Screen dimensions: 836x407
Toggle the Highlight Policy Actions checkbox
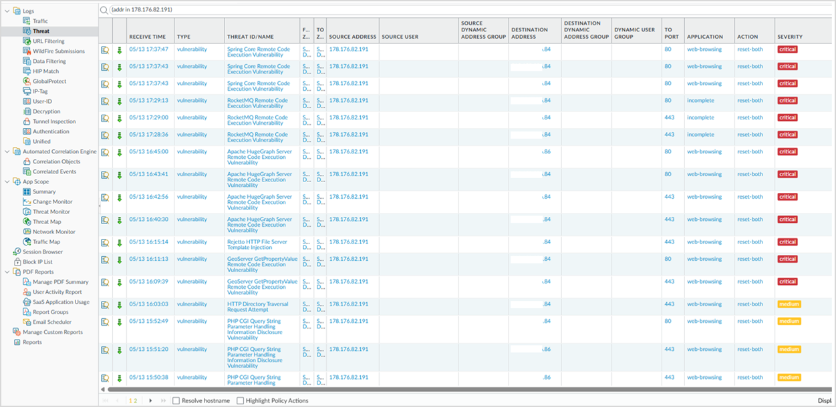tap(241, 401)
